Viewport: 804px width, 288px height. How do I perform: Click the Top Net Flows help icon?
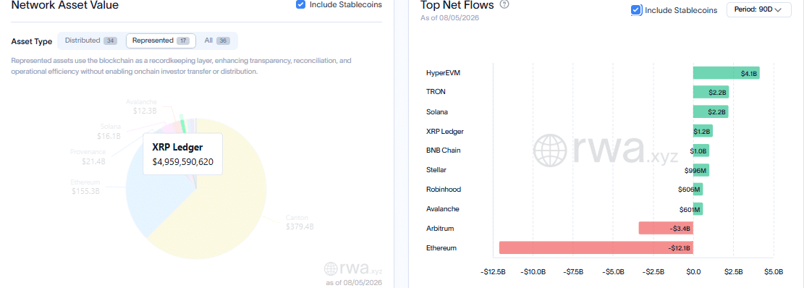(504, 5)
